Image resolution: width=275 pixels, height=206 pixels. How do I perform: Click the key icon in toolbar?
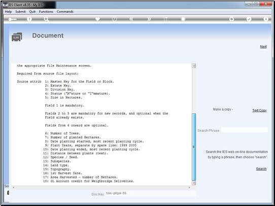click(12, 19)
